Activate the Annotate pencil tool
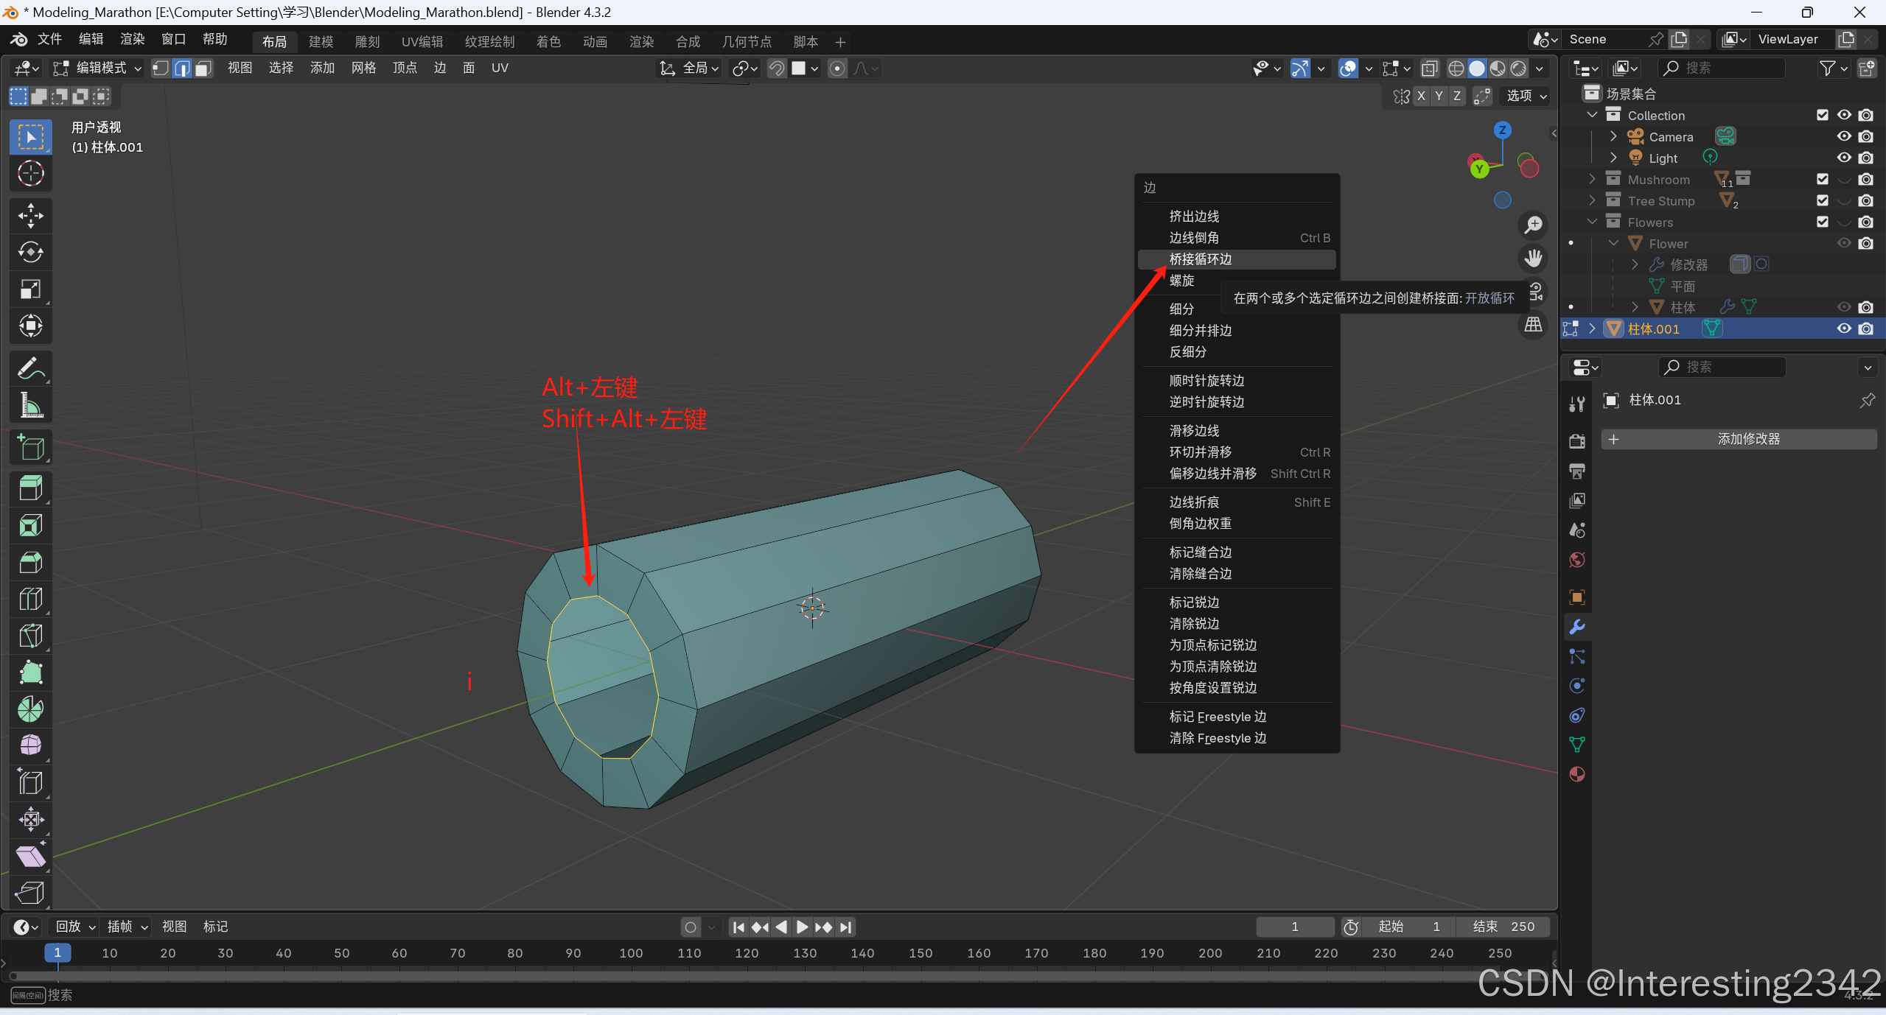This screenshot has height=1015, width=1886. pyautogui.click(x=30, y=368)
